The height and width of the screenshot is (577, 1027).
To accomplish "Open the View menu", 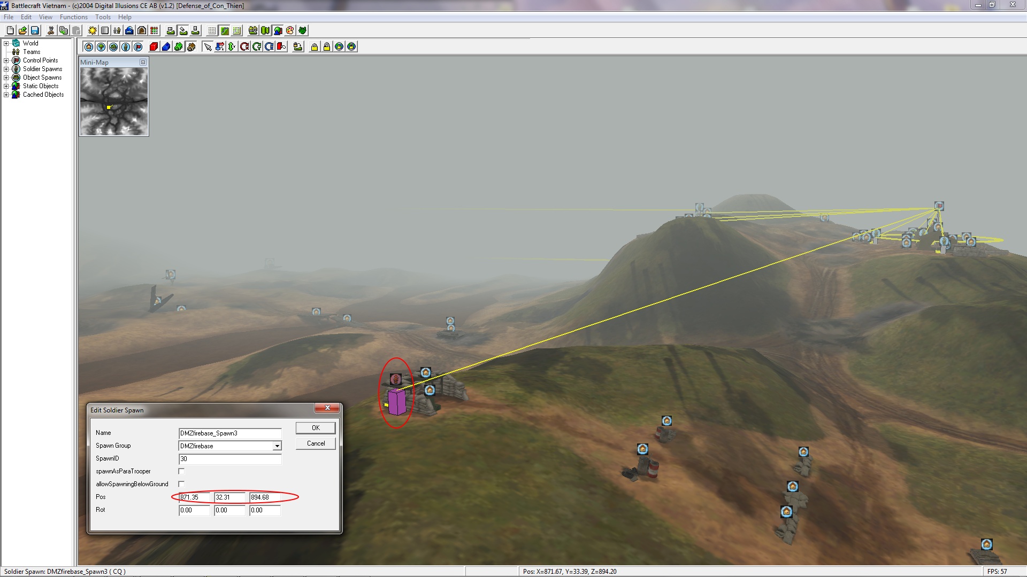I will pos(45,17).
